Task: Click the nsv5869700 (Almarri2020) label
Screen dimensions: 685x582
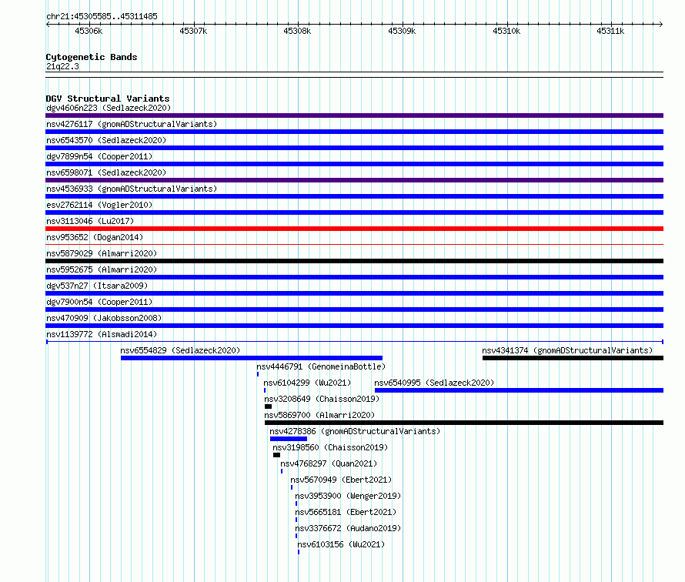Action: click(x=319, y=415)
